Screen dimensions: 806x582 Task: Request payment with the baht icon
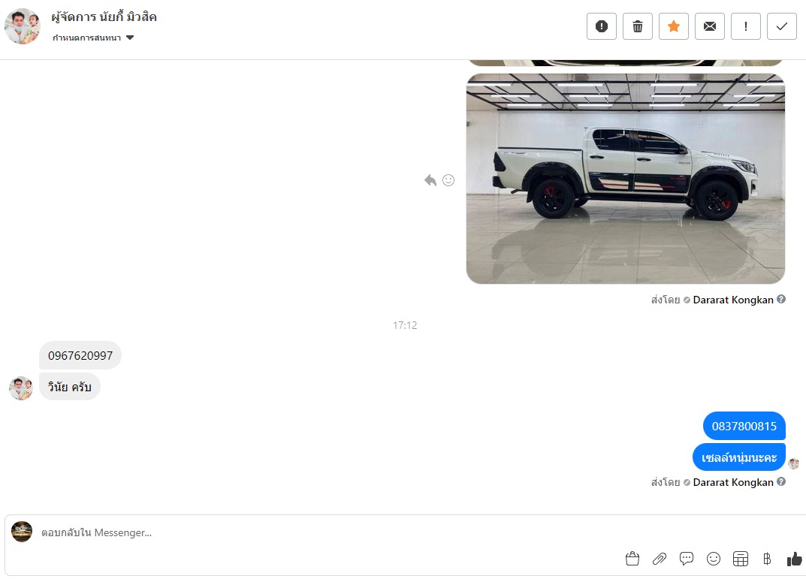(x=767, y=559)
